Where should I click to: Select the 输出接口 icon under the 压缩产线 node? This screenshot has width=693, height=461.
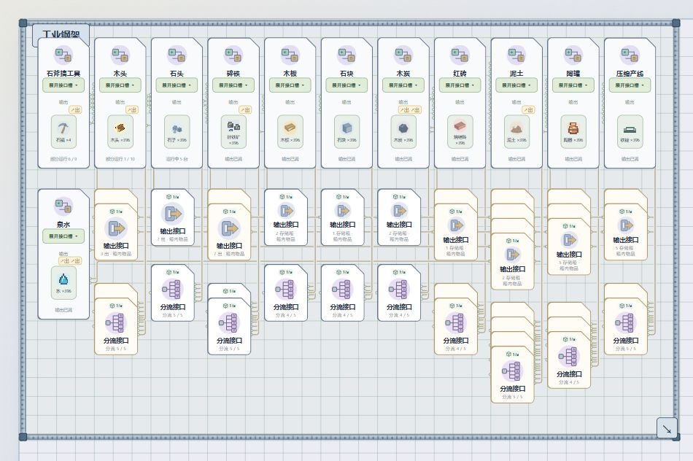pos(625,226)
